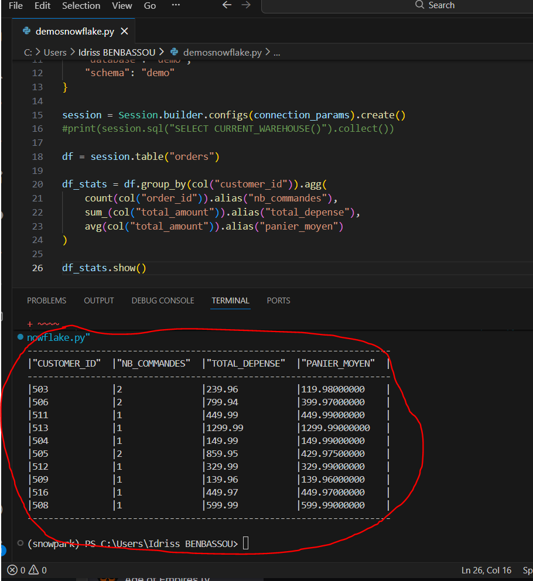Click the forward navigation arrow

(x=246, y=5)
